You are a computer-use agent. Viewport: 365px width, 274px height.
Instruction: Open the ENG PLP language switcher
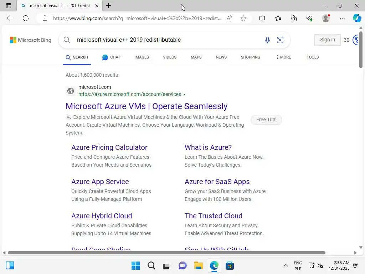tap(298, 265)
